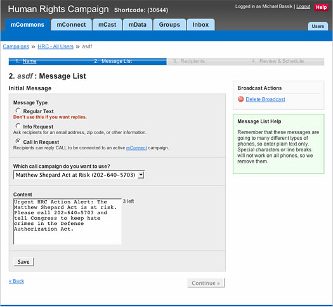Go to the Groups tab
333x307 pixels.
pyautogui.click(x=169, y=25)
